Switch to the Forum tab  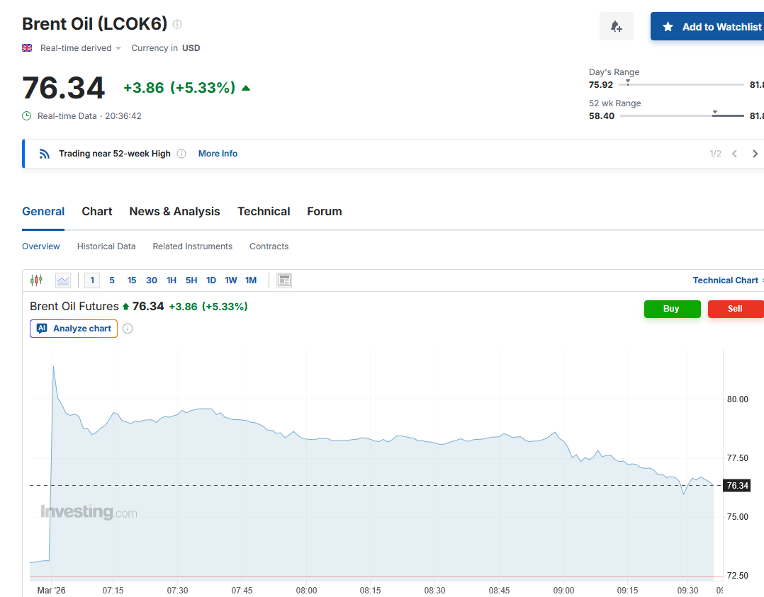click(x=325, y=211)
